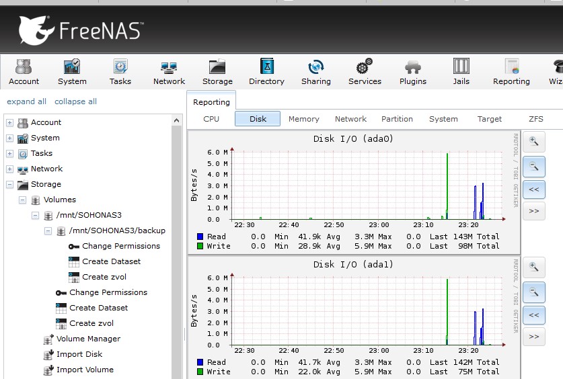Switch to the CPU reporting tab
The width and height of the screenshot is (563, 379).
pyautogui.click(x=211, y=119)
